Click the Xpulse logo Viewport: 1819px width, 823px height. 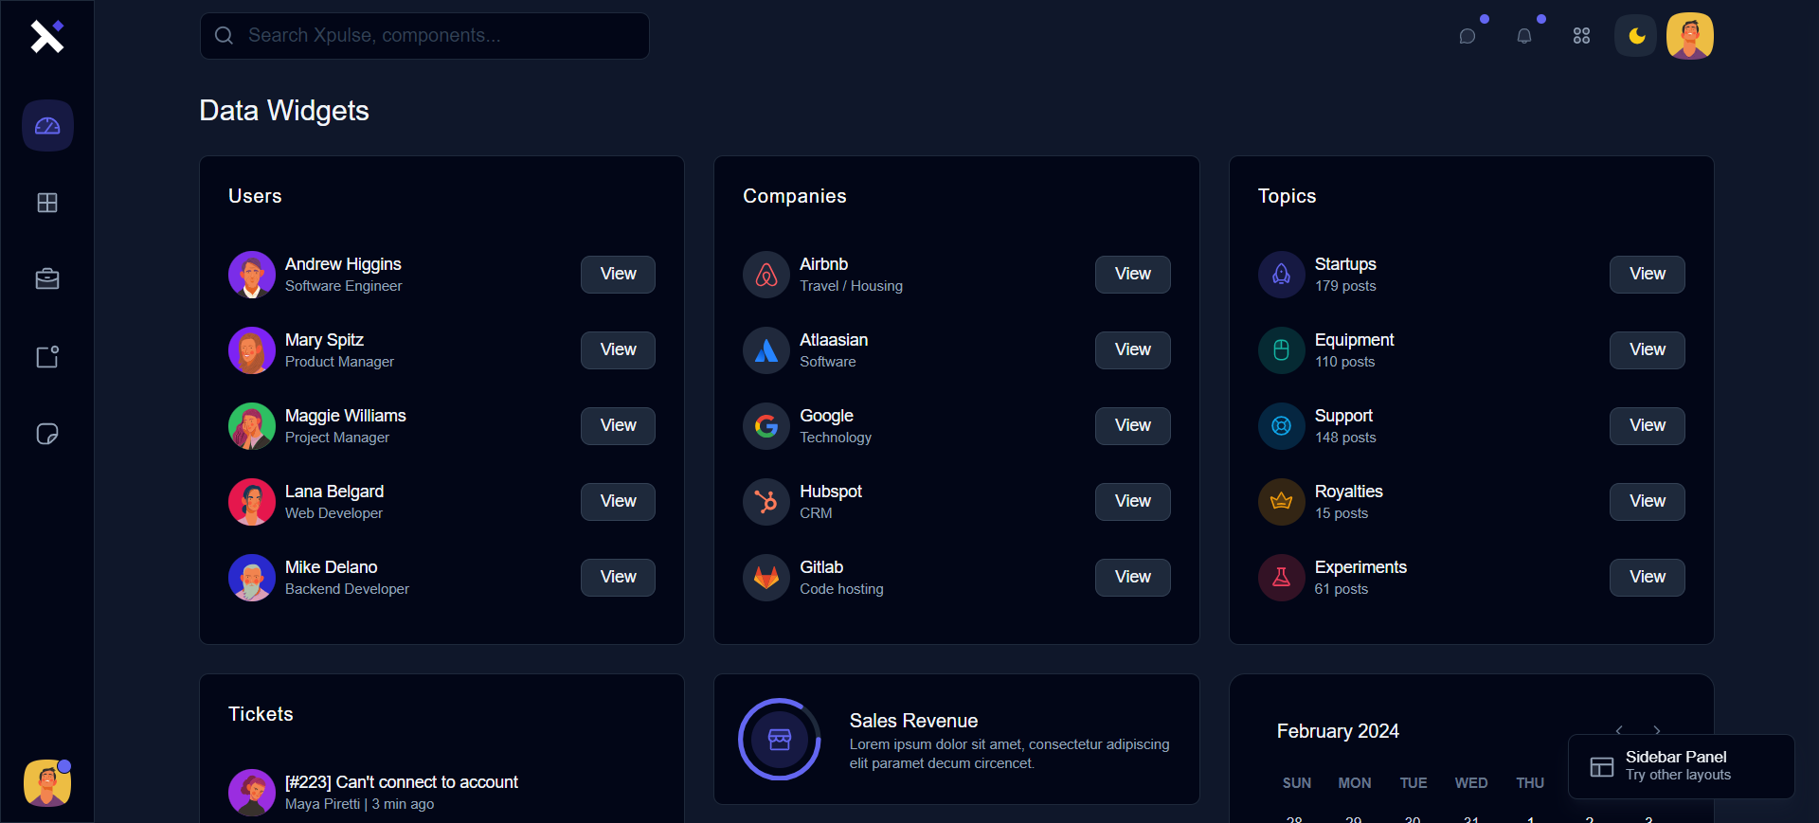[x=46, y=36]
